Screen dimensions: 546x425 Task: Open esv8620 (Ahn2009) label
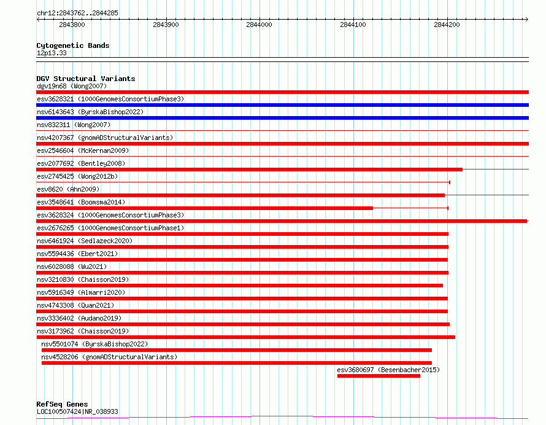[68, 189]
